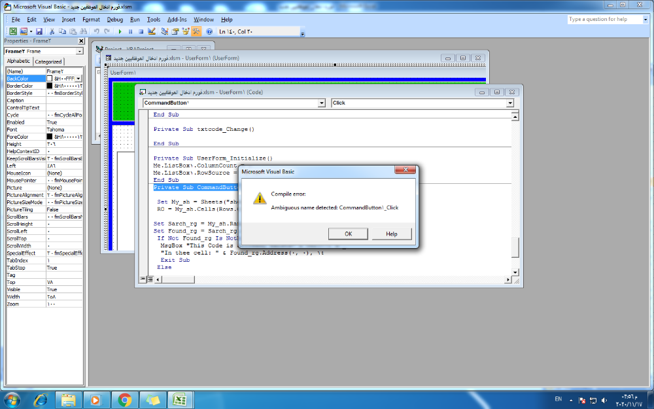Screen dimensions: 654x409
Task: Click the Redo toolbar icon
Action: [107, 31]
